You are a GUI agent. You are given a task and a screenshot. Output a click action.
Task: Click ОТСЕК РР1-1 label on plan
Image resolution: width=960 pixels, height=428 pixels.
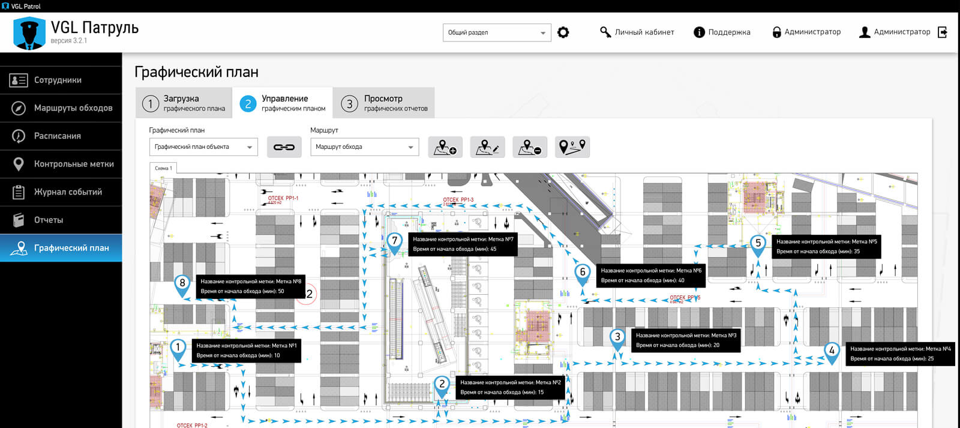pos(283,198)
